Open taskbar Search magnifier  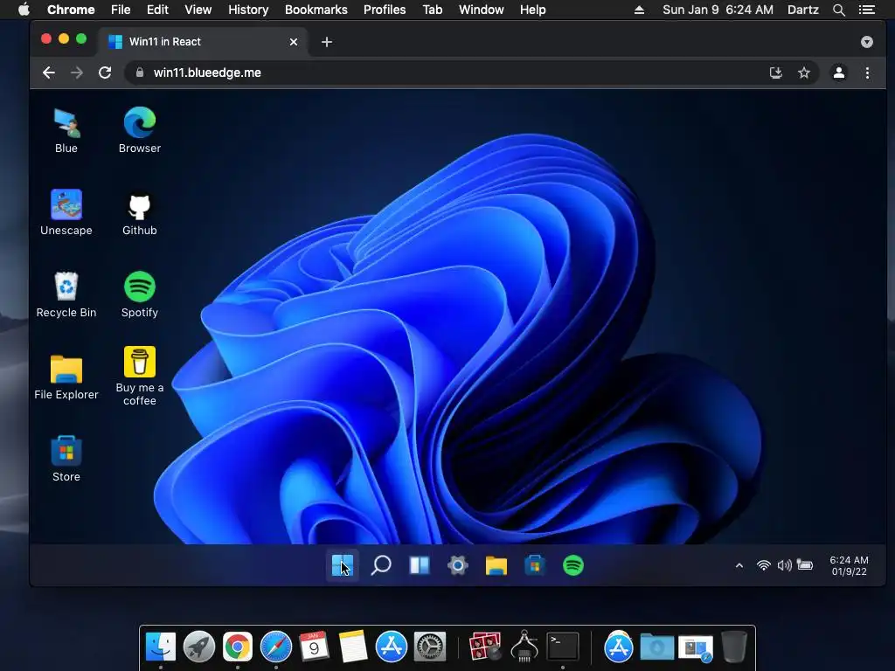381,565
